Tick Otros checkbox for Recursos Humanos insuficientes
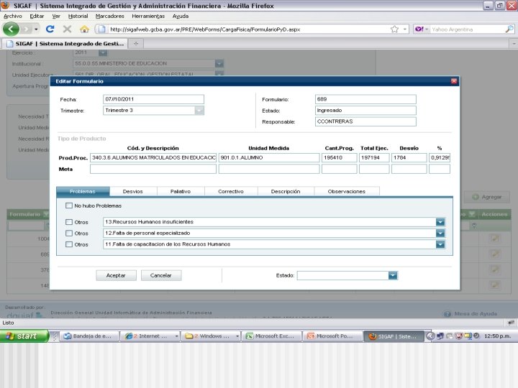518x388 pixels. tap(69, 222)
